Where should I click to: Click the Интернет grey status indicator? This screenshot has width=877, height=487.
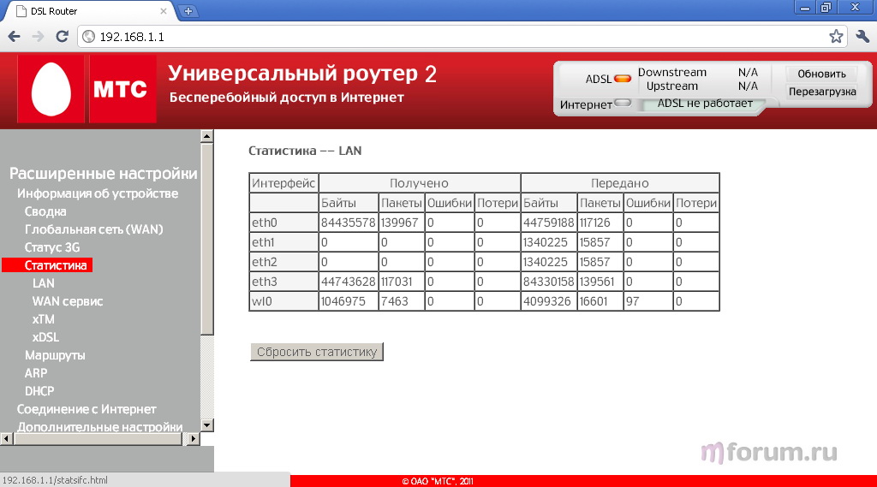[623, 103]
